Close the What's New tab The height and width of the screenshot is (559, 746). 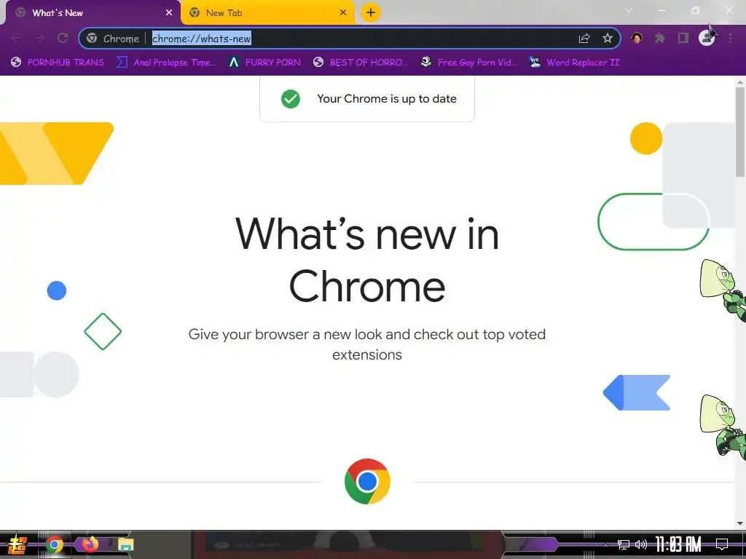[x=169, y=13]
